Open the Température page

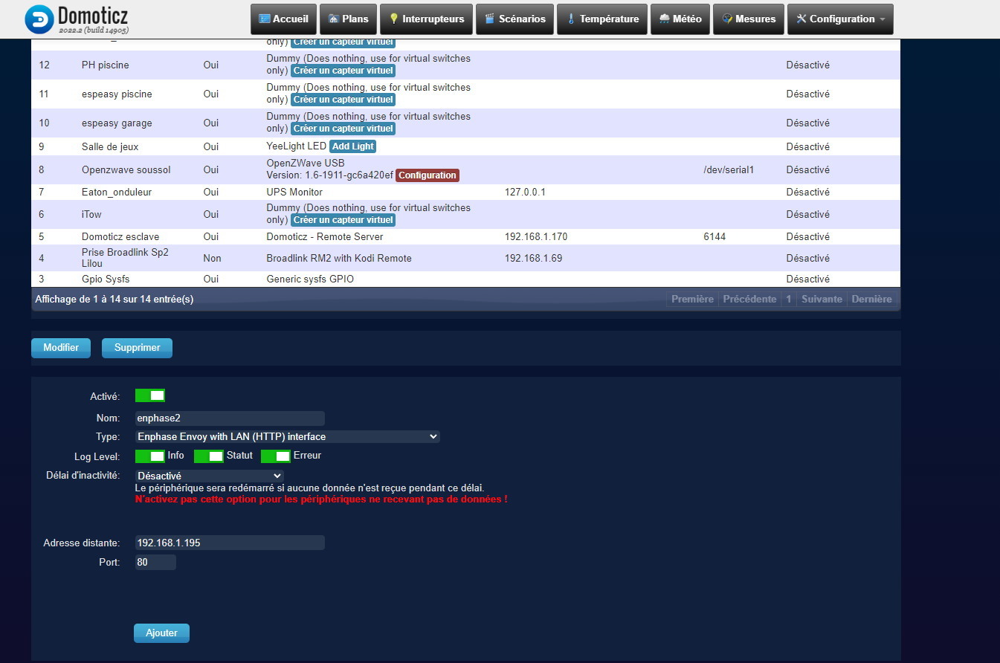[x=601, y=19]
